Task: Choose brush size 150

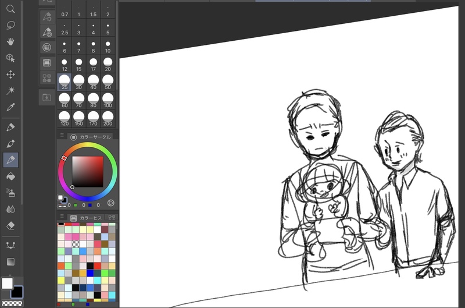Action: 78,119
